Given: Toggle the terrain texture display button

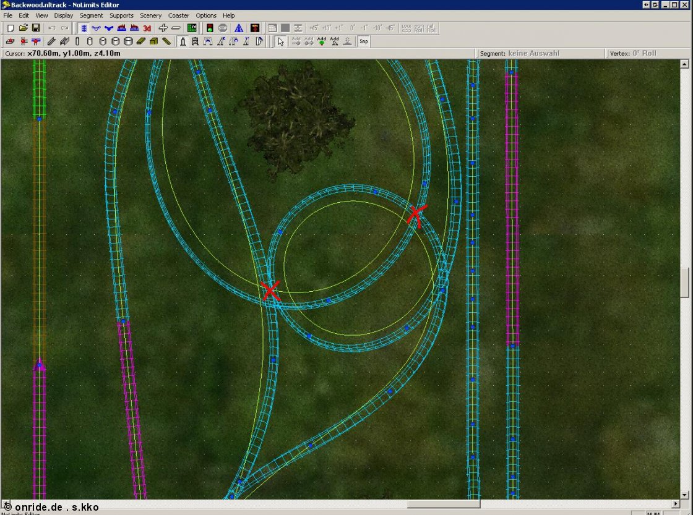Looking at the screenshot, I should pos(192,28).
